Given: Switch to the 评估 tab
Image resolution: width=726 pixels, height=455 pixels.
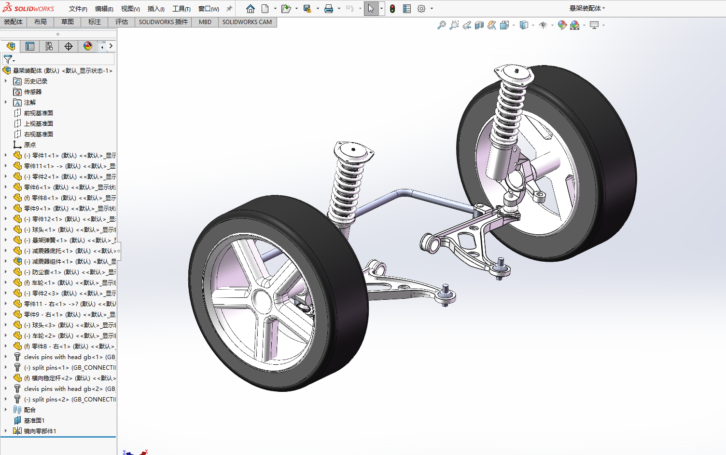Looking at the screenshot, I should click(122, 22).
